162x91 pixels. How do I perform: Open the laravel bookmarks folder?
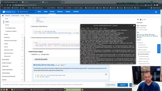[x=99, y=8]
